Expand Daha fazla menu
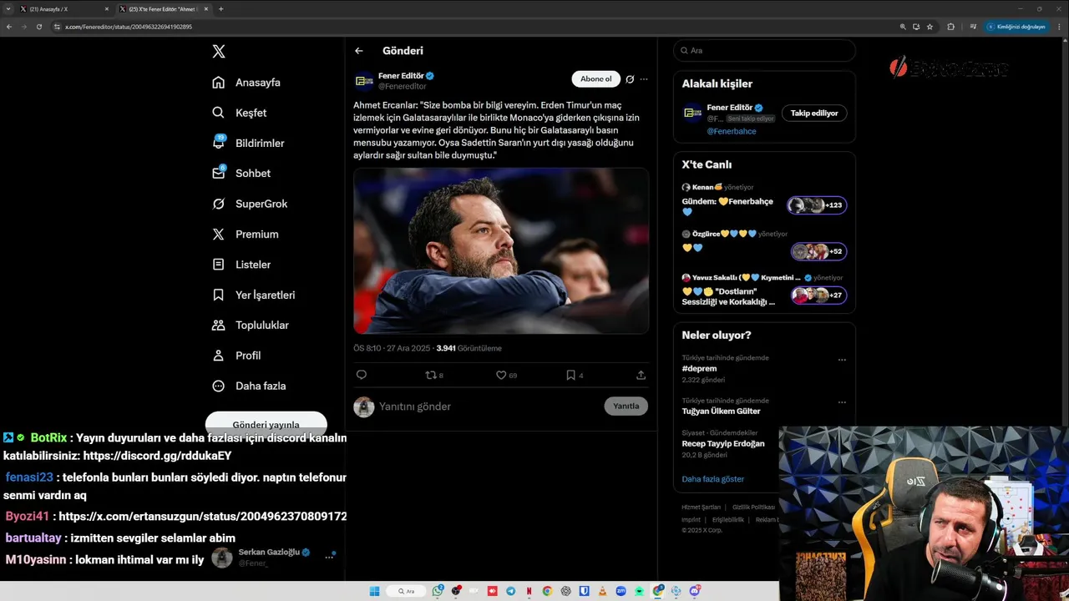1069x601 pixels. coord(249,386)
